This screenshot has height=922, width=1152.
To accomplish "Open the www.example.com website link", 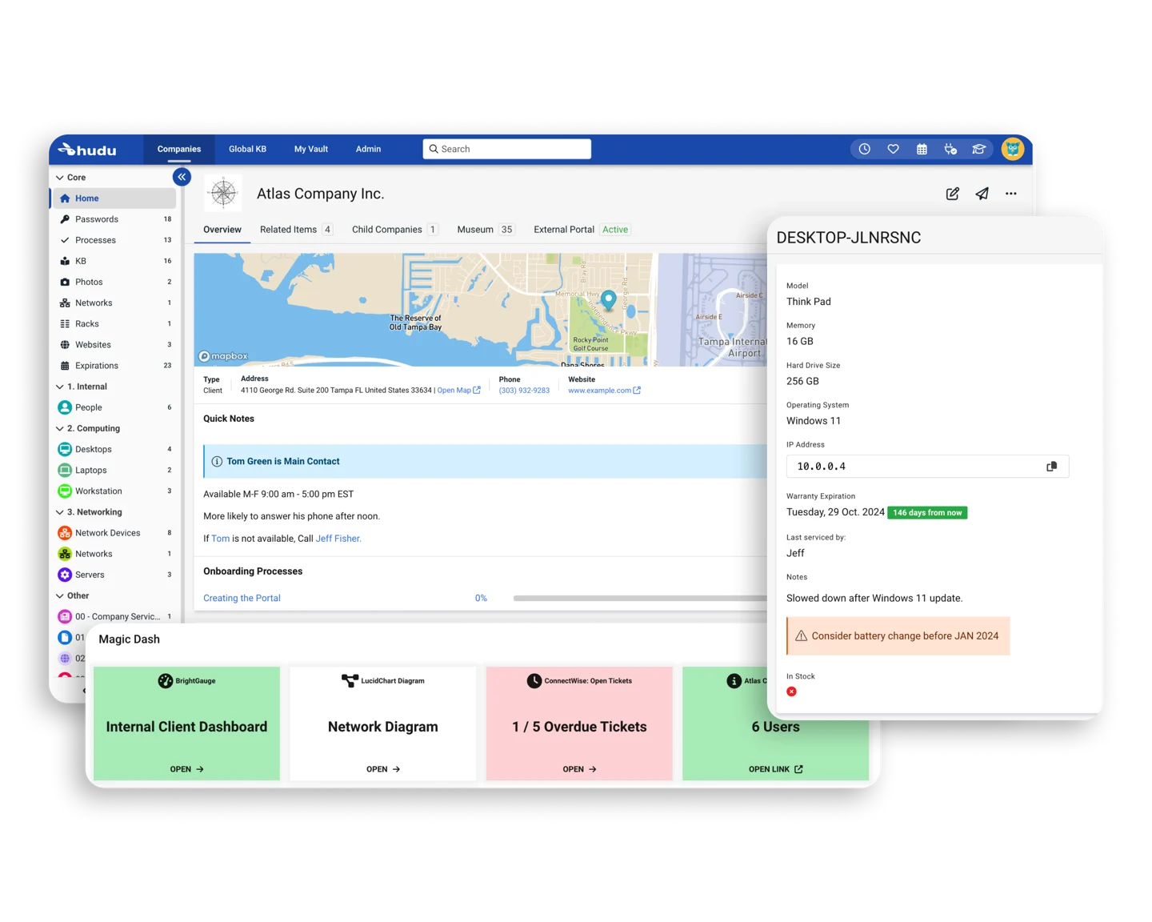I will tap(604, 391).
